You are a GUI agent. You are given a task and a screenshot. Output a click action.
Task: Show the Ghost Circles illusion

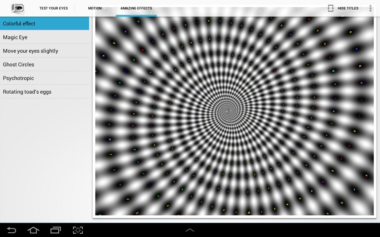coord(45,64)
